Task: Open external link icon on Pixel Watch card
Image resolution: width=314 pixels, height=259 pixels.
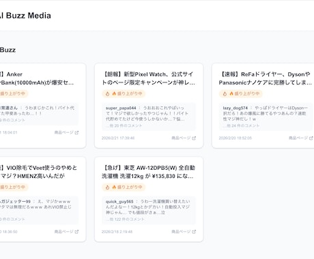Action: (x=194, y=138)
